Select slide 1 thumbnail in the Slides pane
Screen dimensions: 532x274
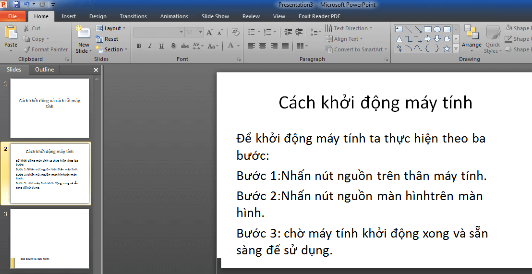(x=49, y=108)
